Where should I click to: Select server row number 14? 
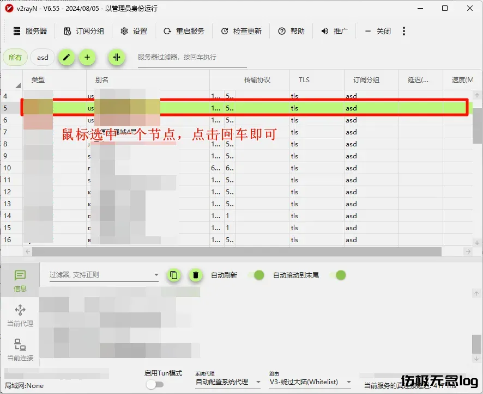click(x=237, y=216)
